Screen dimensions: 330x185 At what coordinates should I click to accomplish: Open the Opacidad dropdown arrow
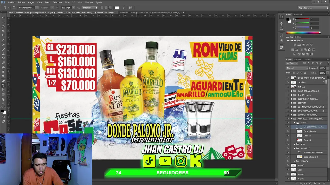327,68
